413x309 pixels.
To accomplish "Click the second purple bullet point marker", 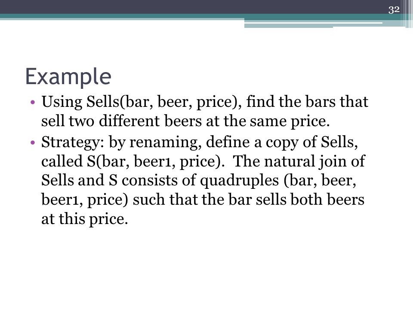I will (x=33, y=142).
